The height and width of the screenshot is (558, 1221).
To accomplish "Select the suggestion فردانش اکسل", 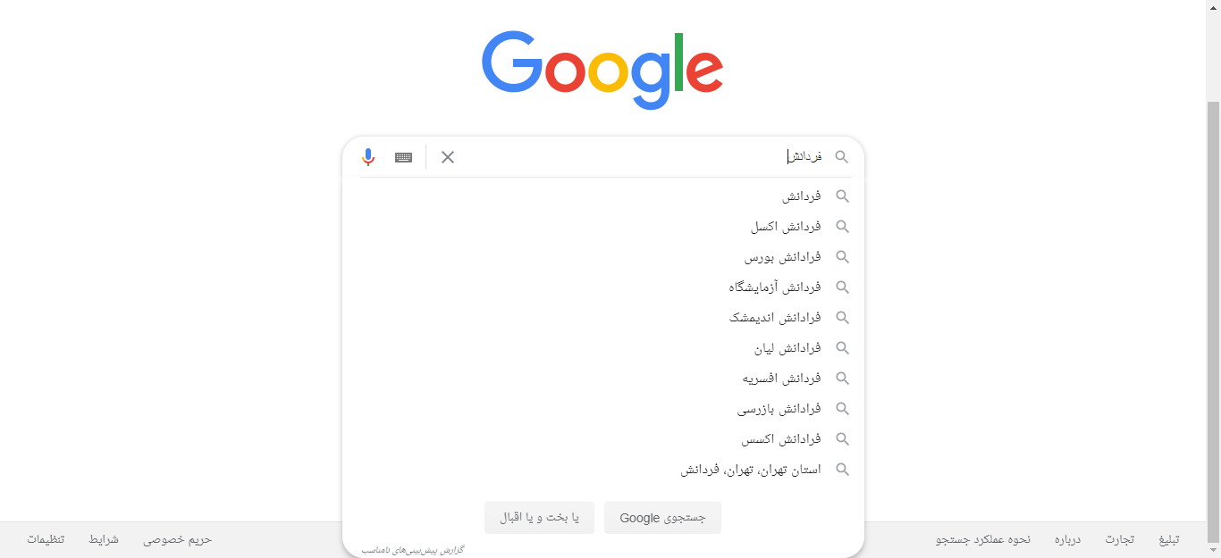I will [x=603, y=227].
